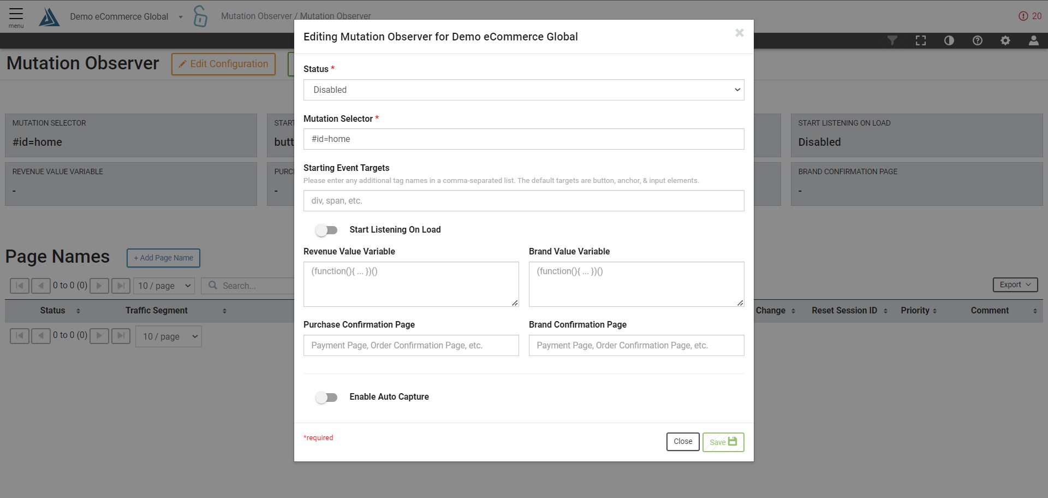Image resolution: width=1048 pixels, height=498 pixels.
Task: Expand the Status dropdown showing Disabled
Action: [523, 90]
